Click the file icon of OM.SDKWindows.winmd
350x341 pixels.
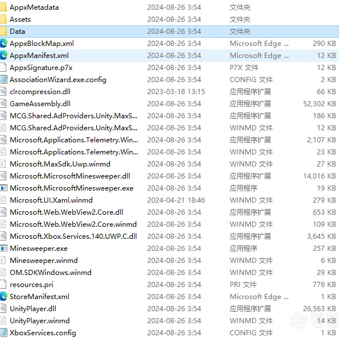pos(3,273)
